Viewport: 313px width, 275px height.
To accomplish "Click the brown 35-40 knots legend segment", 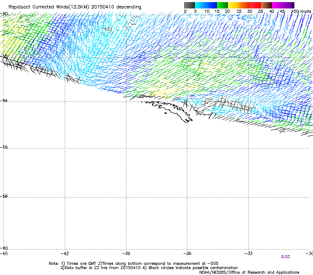I will pyautogui.click(x=266, y=5).
